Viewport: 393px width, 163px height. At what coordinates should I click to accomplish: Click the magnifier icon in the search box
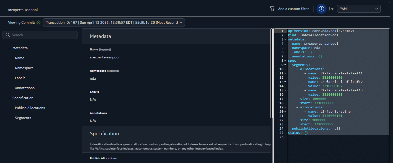(x=8, y=35)
